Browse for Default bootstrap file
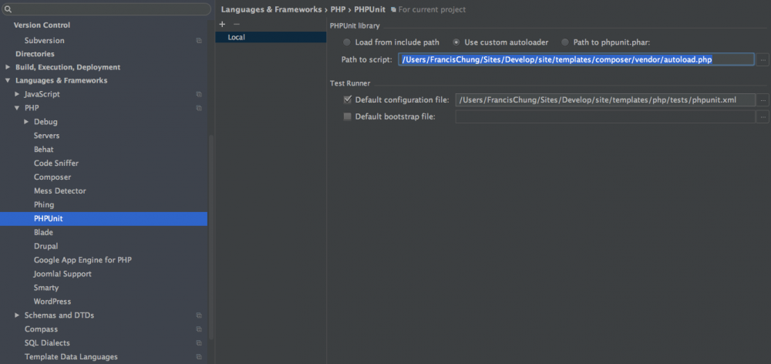The width and height of the screenshot is (771, 364). pos(763,116)
